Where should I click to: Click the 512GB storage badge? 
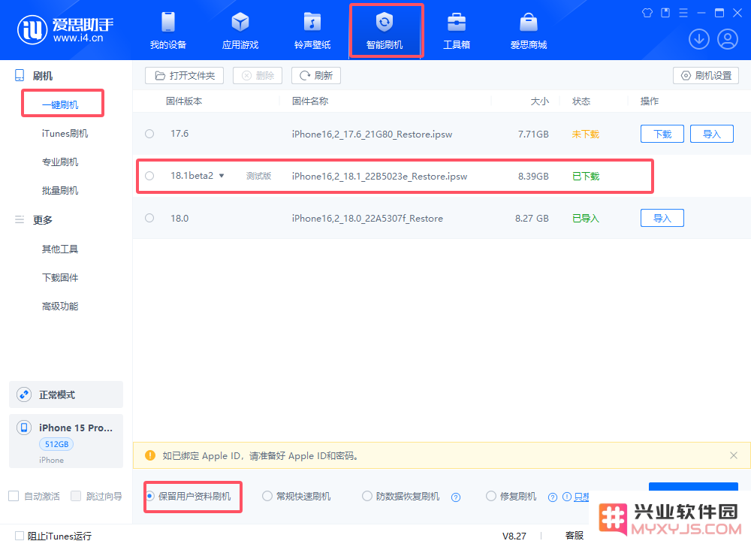click(56, 444)
